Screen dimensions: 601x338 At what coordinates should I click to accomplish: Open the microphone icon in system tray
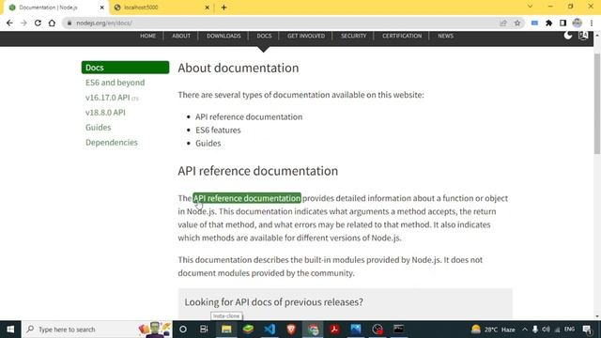(x=535, y=330)
